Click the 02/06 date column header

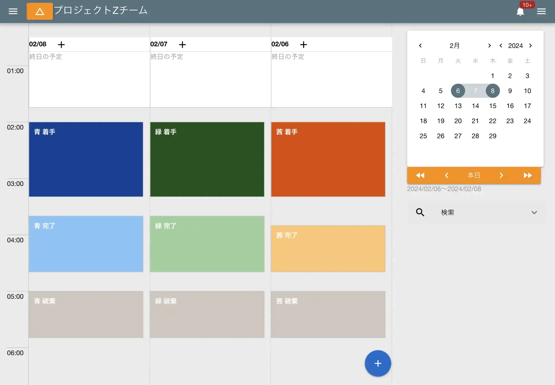click(x=280, y=44)
